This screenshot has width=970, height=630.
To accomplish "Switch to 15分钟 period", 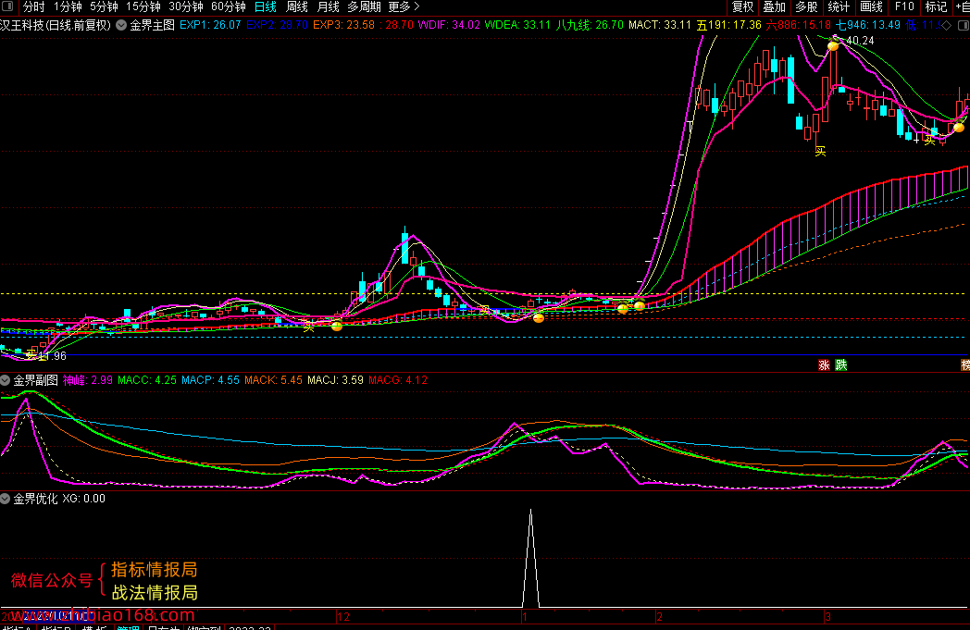I will (x=143, y=6).
